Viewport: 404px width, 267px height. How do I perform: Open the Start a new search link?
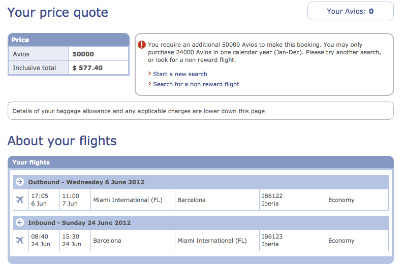coord(180,74)
